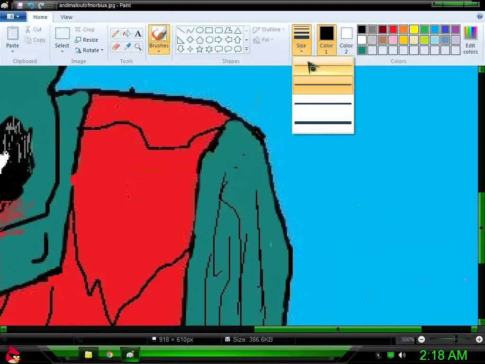
Task: Open the Paste dropdown arrow
Action: 13,51
